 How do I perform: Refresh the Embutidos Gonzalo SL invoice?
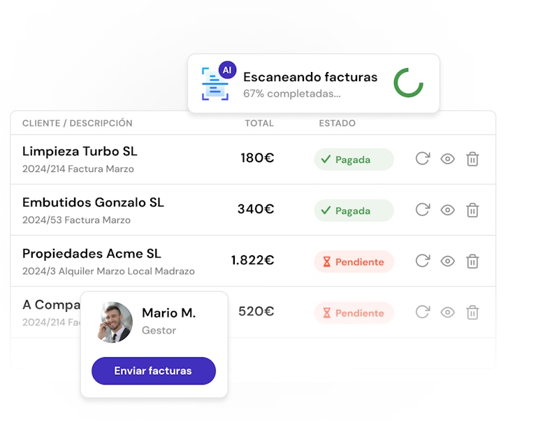pos(422,210)
